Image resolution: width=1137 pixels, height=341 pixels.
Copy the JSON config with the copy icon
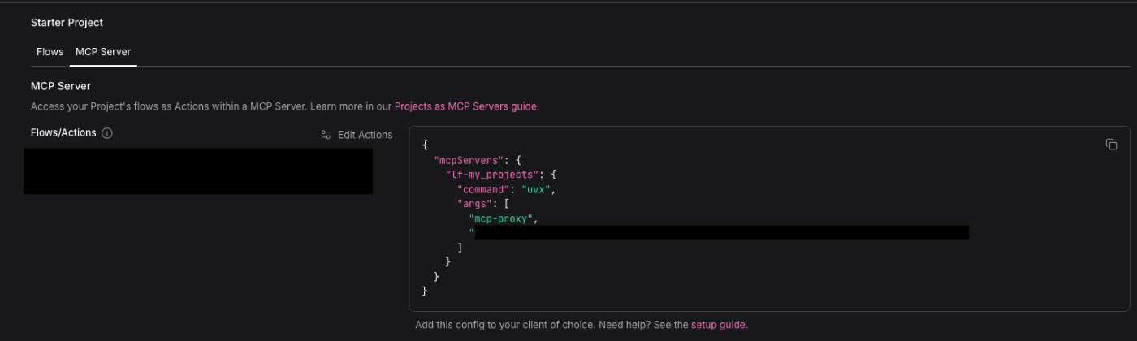coord(1111,145)
